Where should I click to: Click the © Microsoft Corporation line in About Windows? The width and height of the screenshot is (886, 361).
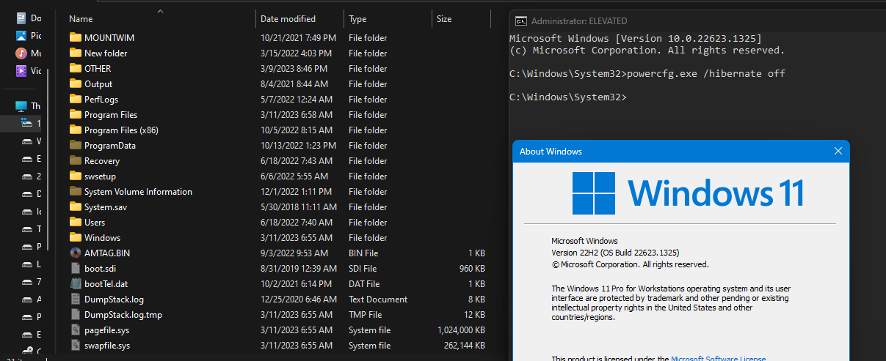tap(630, 264)
